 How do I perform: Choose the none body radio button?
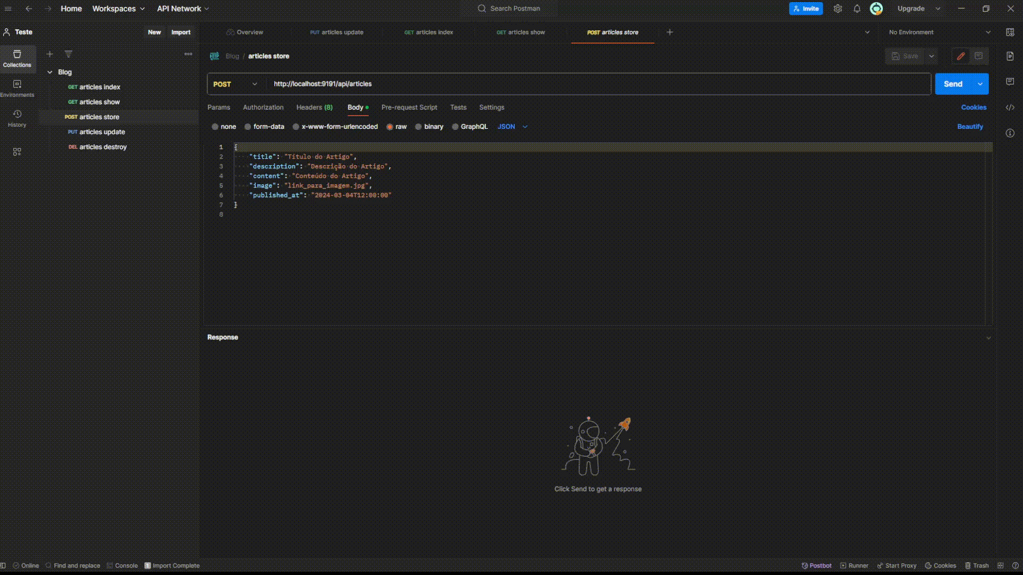[215, 127]
